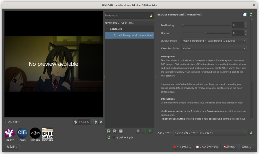This screenshot has width=259, height=154.
Task: Open the View Resolution dropdown
Action: tap(214, 48)
